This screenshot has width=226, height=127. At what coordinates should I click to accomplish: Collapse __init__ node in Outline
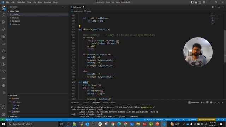pos(11,102)
